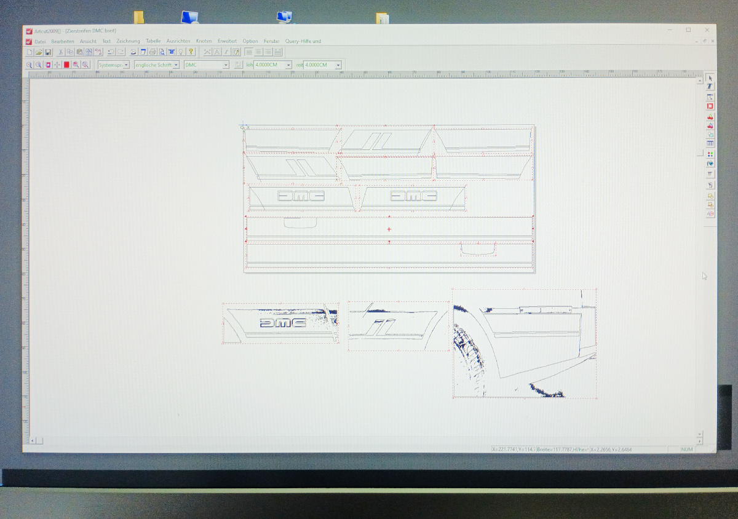The image size is (738, 519).
Task: Expand the width 4.0000CM dropdown
Action: (338, 65)
